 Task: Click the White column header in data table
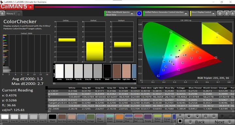(x=72, y=88)
